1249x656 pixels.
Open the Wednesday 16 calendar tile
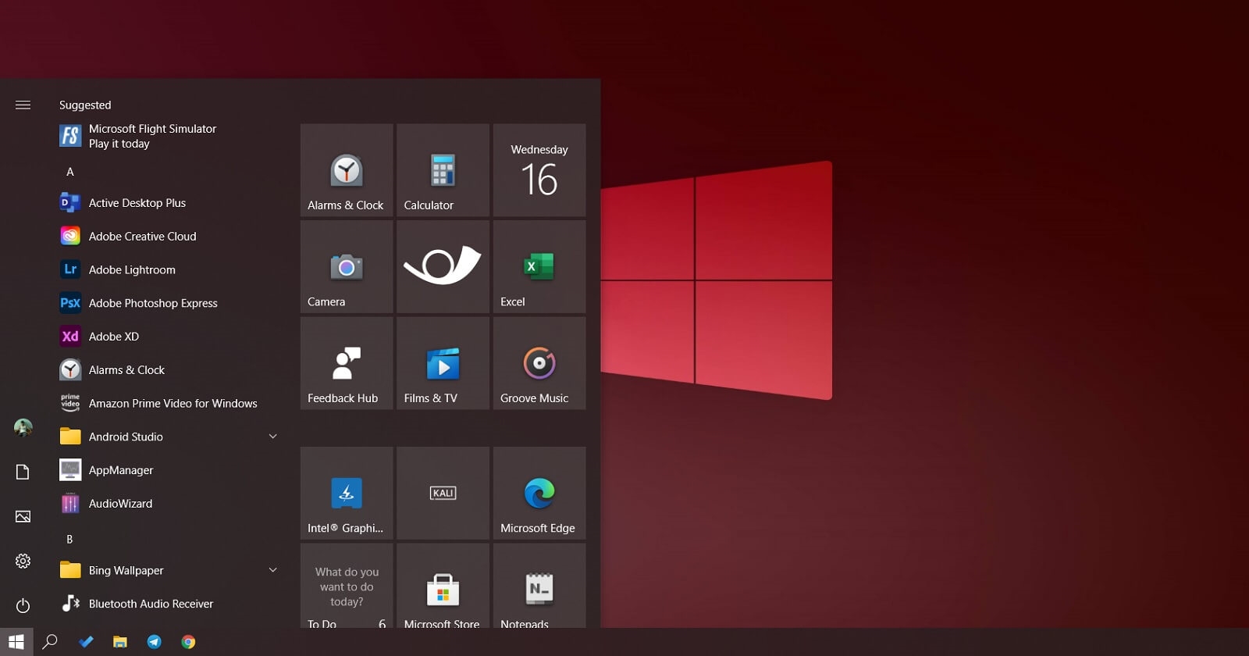pyautogui.click(x=539, y=170)
